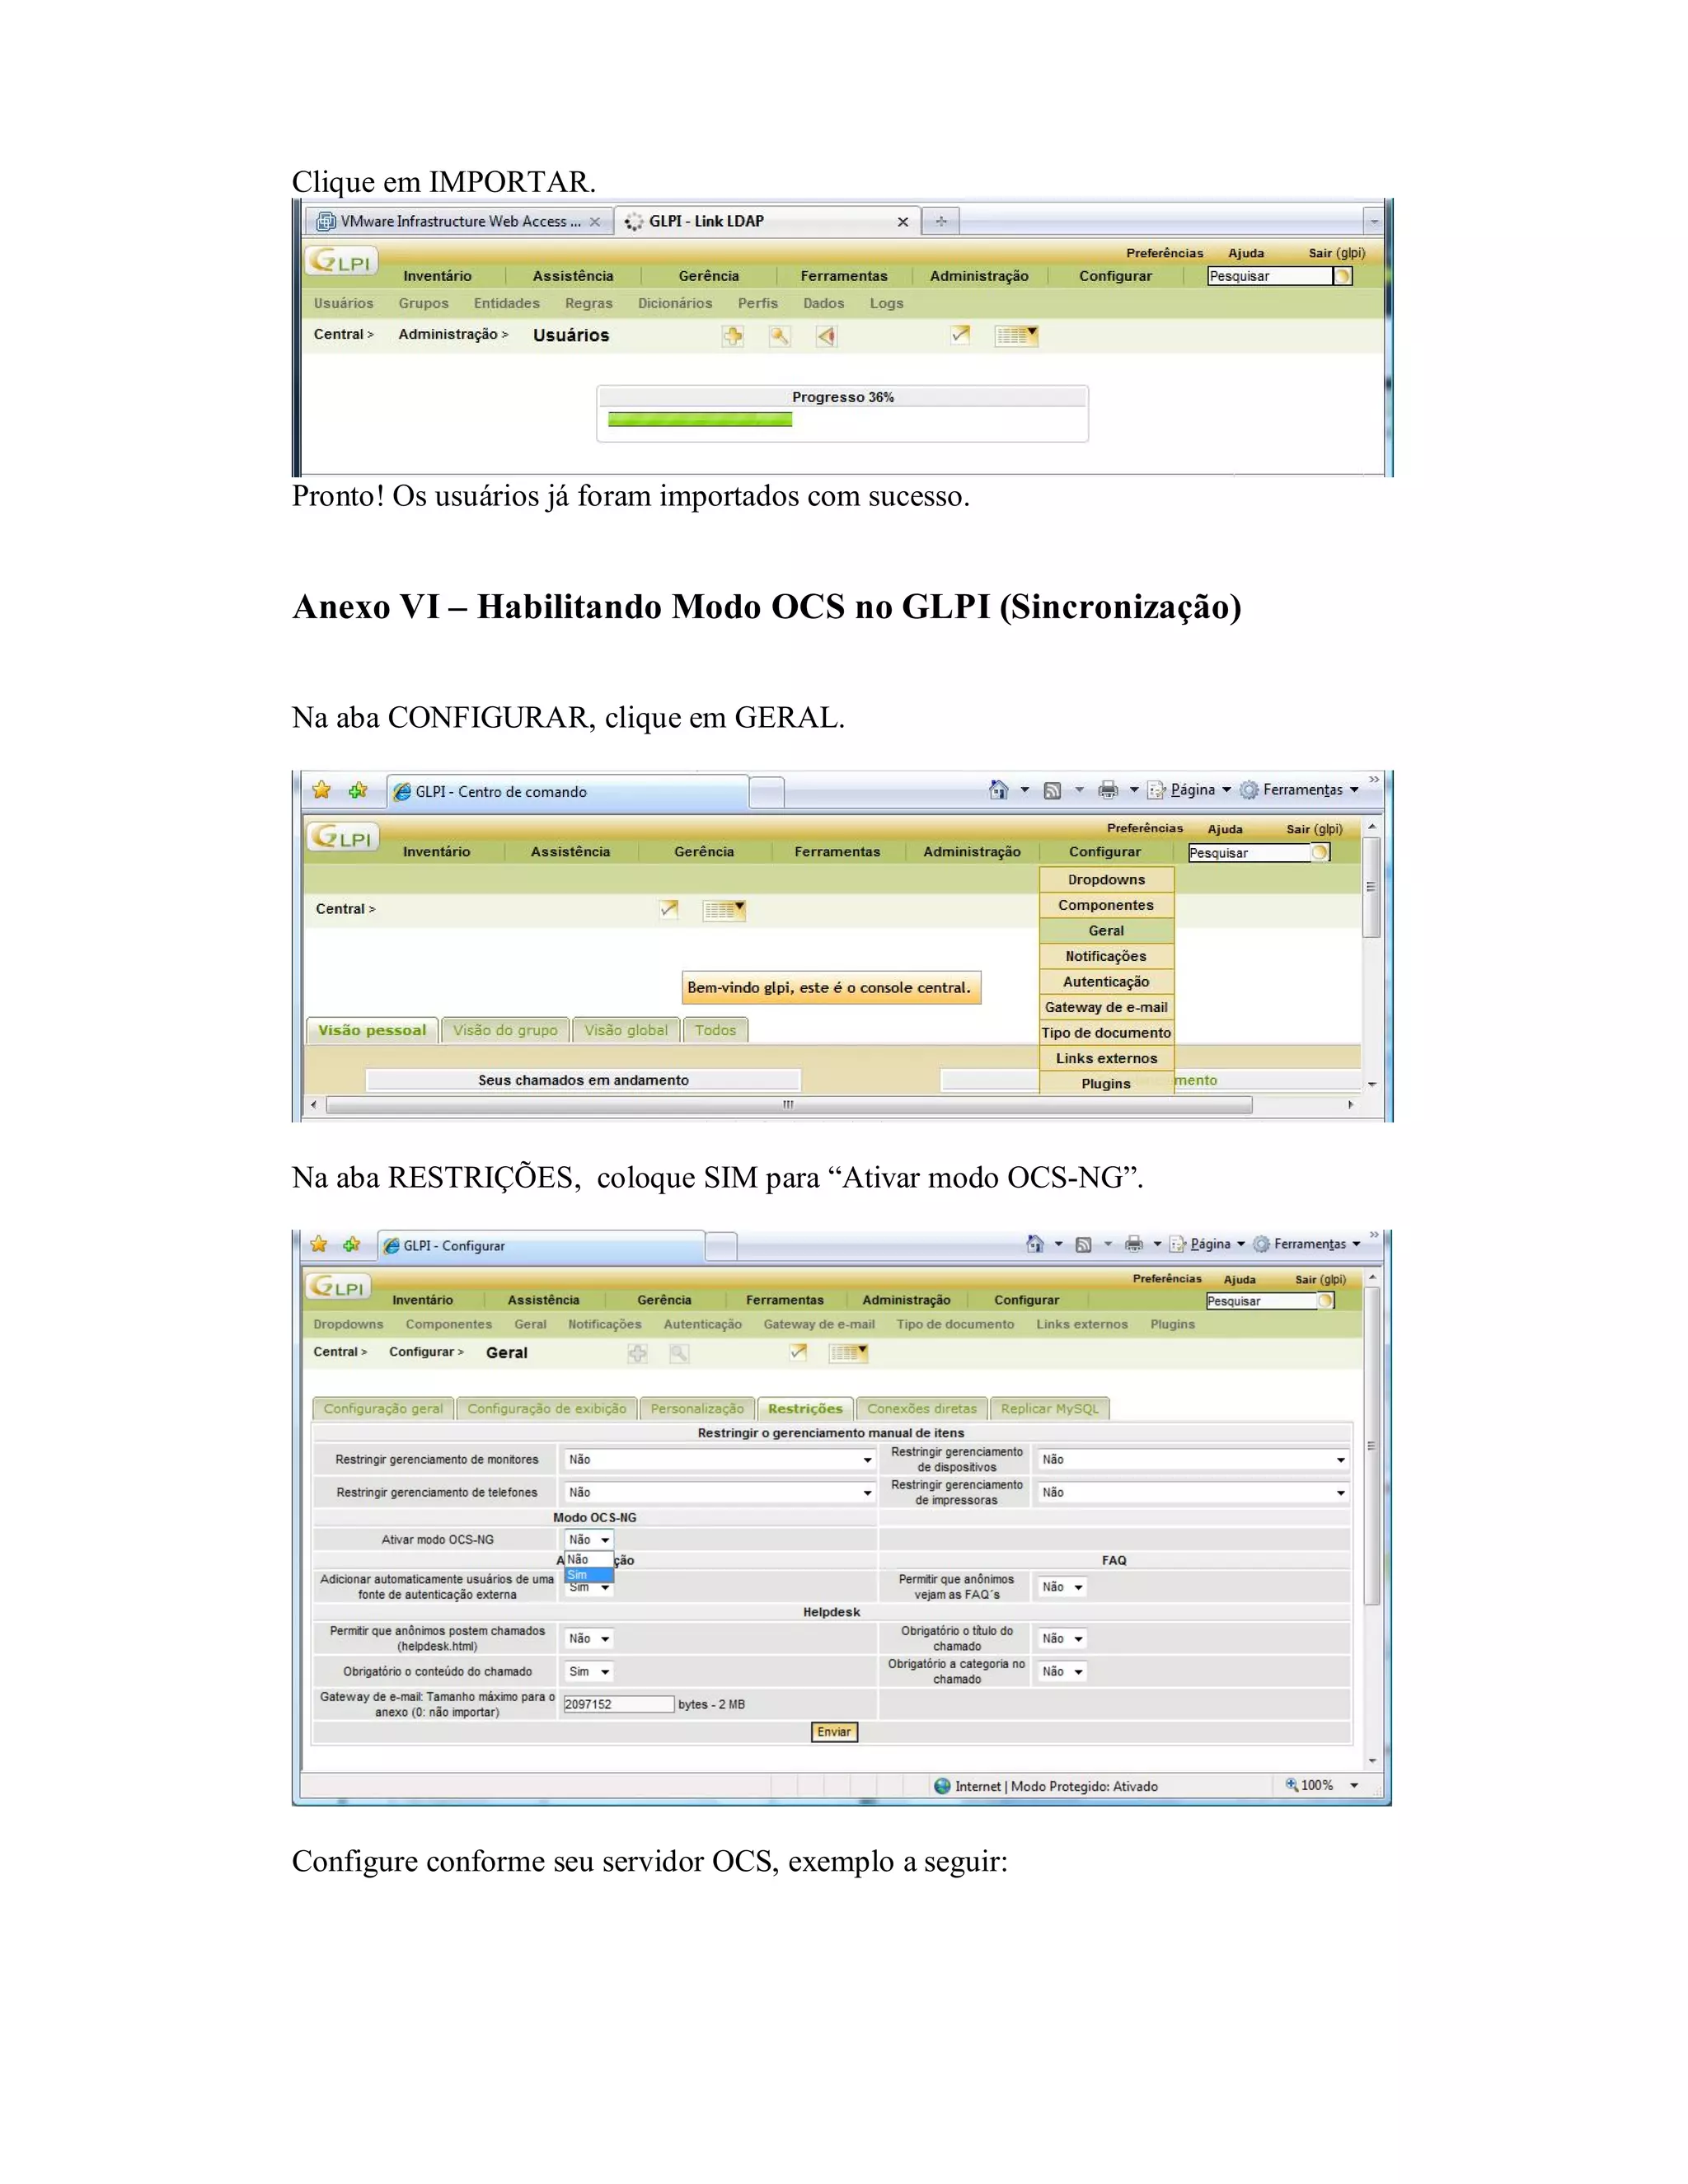Click the greyed plus icon next to Geral heading
Screen dimensions: 1688x2184
637,1353
